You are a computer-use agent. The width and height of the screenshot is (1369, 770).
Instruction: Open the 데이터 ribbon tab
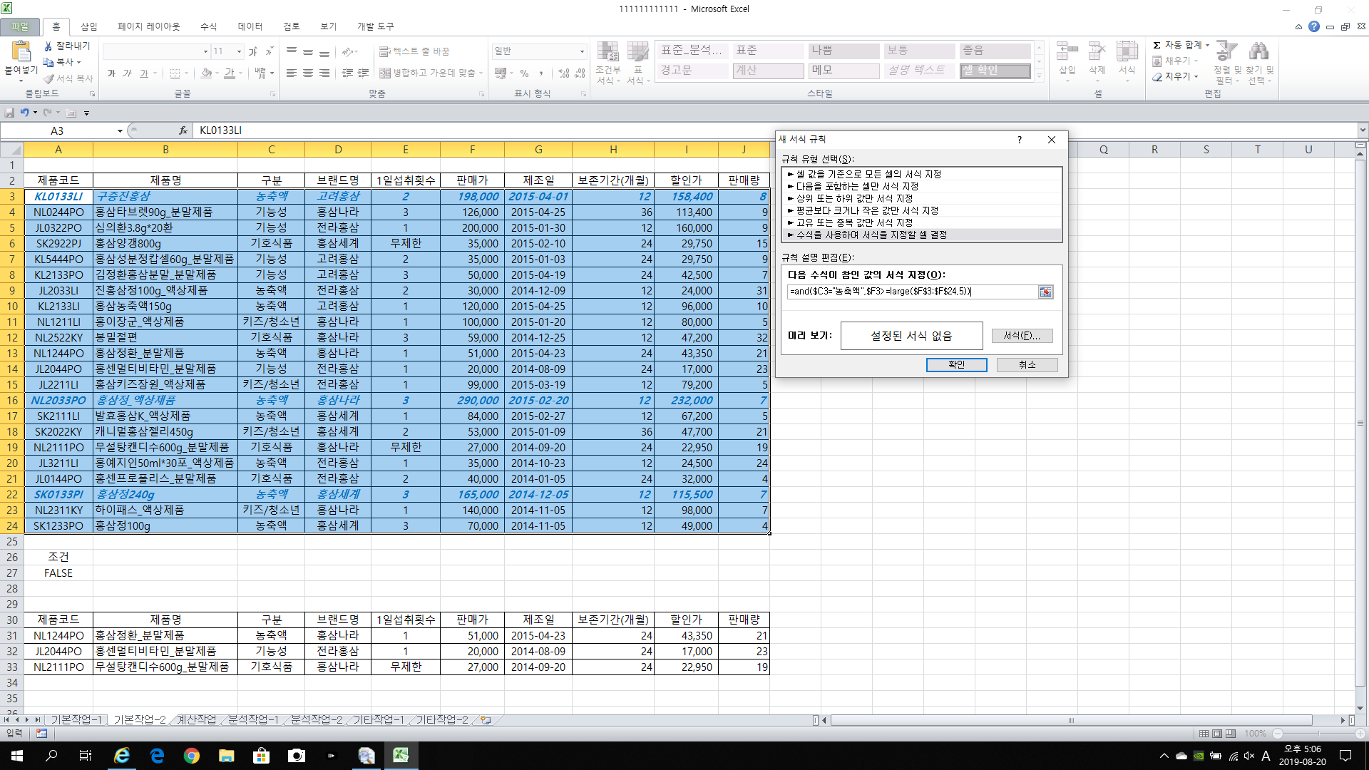point(250,26)
